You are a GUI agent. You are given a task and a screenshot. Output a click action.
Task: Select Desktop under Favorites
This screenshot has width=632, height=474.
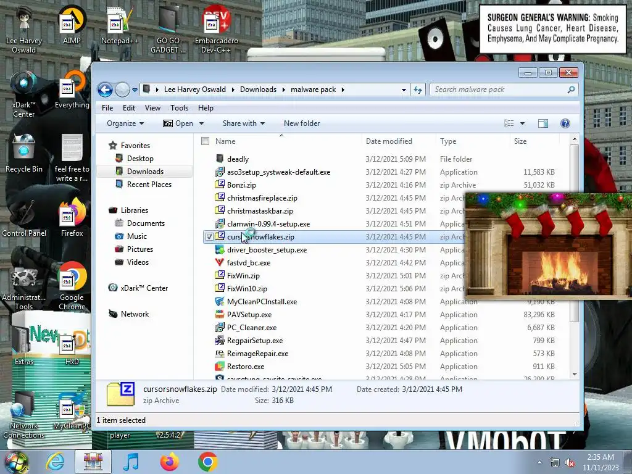140,159
